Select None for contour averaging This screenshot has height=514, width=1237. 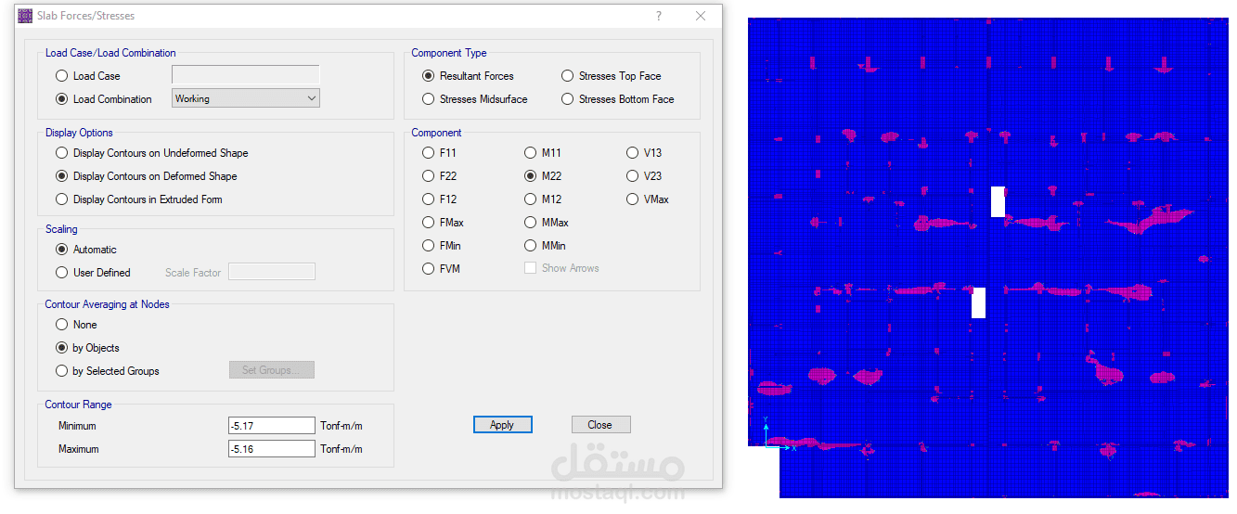pyautogui.click(x=62, y=325)
